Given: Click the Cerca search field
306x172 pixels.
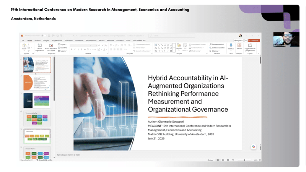Looking at the screenshot, I should 172,36.
